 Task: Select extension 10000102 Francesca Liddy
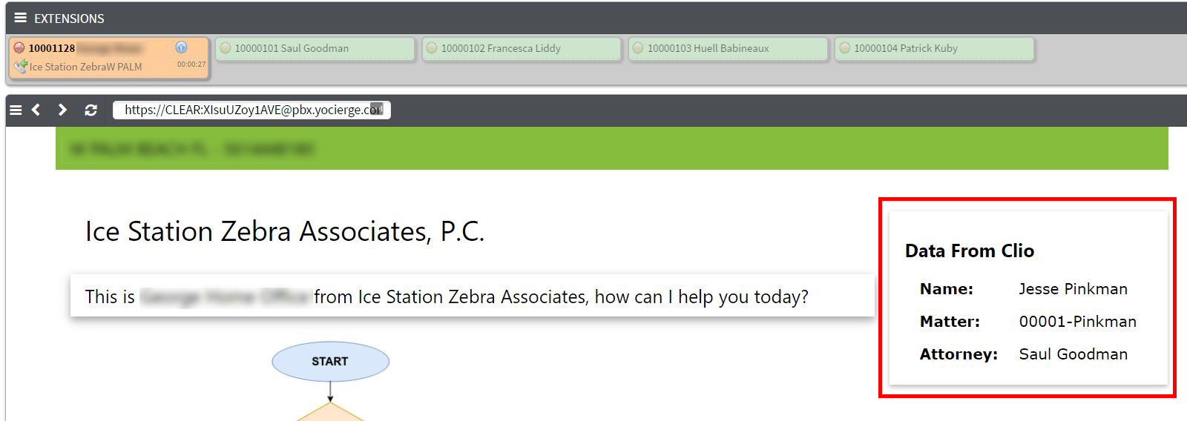tap(522, 49)
